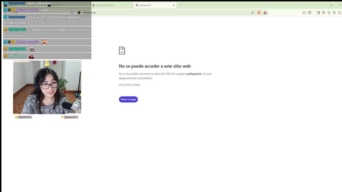The image size is (342, 192).
Task: Open the Brave VPN shield icon
Action: tap(334, 13)
